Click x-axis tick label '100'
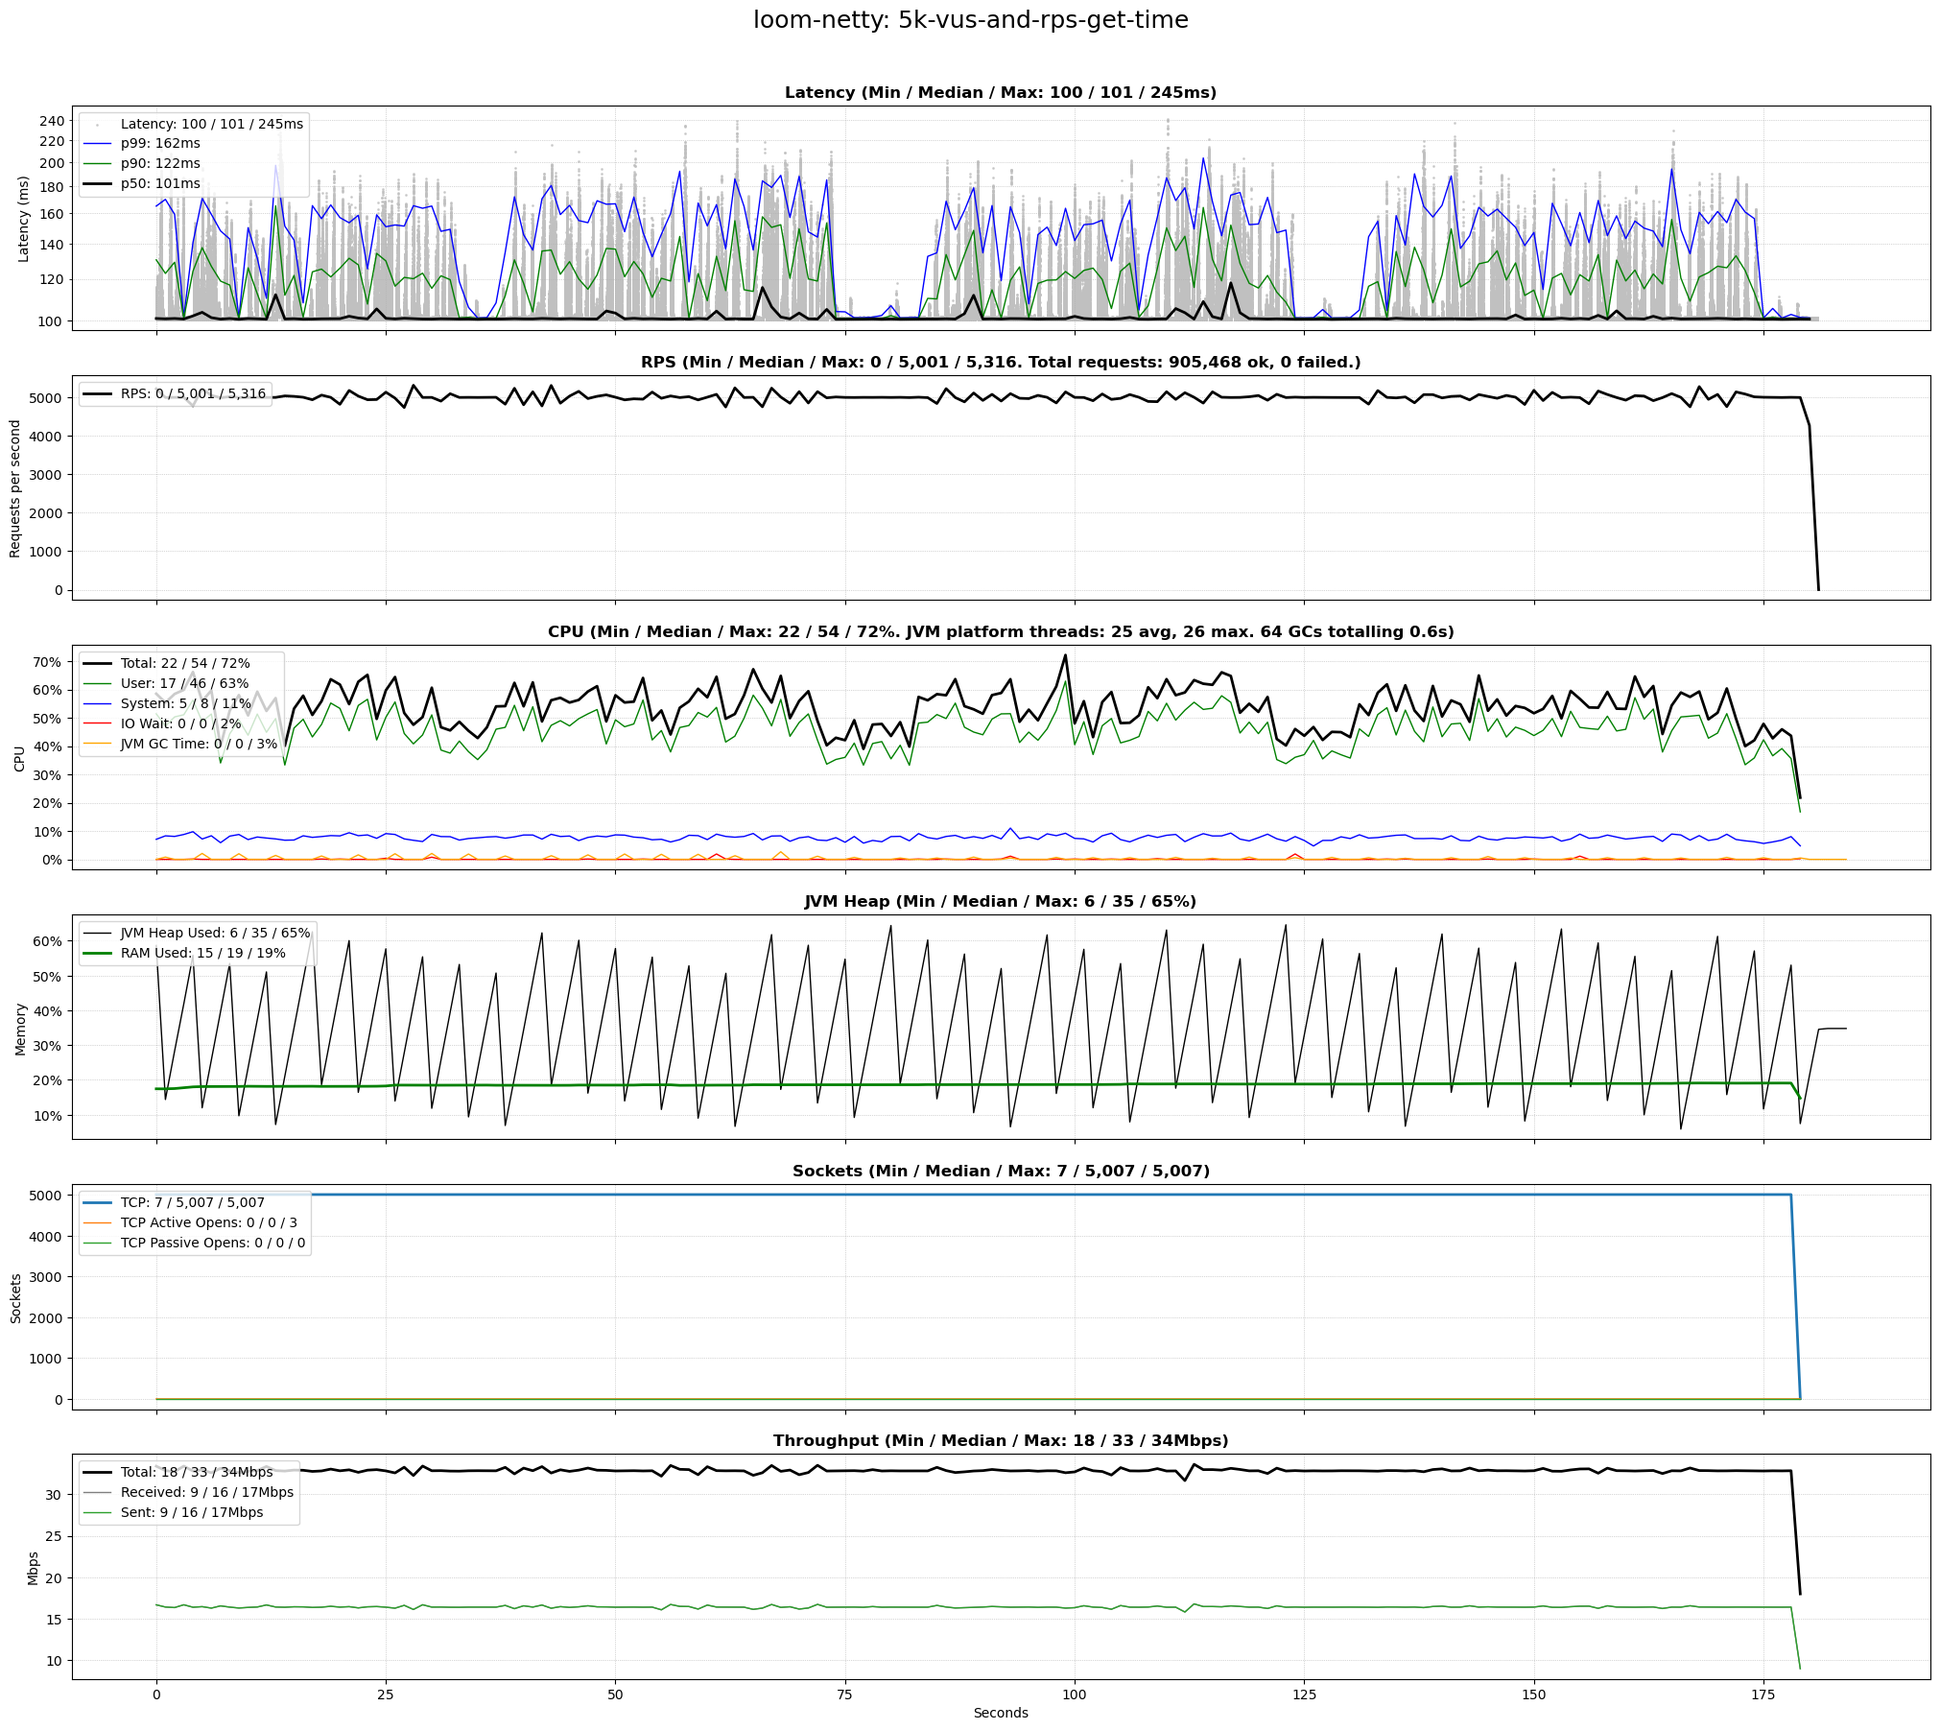This screenshot has height=1730, width=1940. pyautogui.click(x=1075, y=1694)
